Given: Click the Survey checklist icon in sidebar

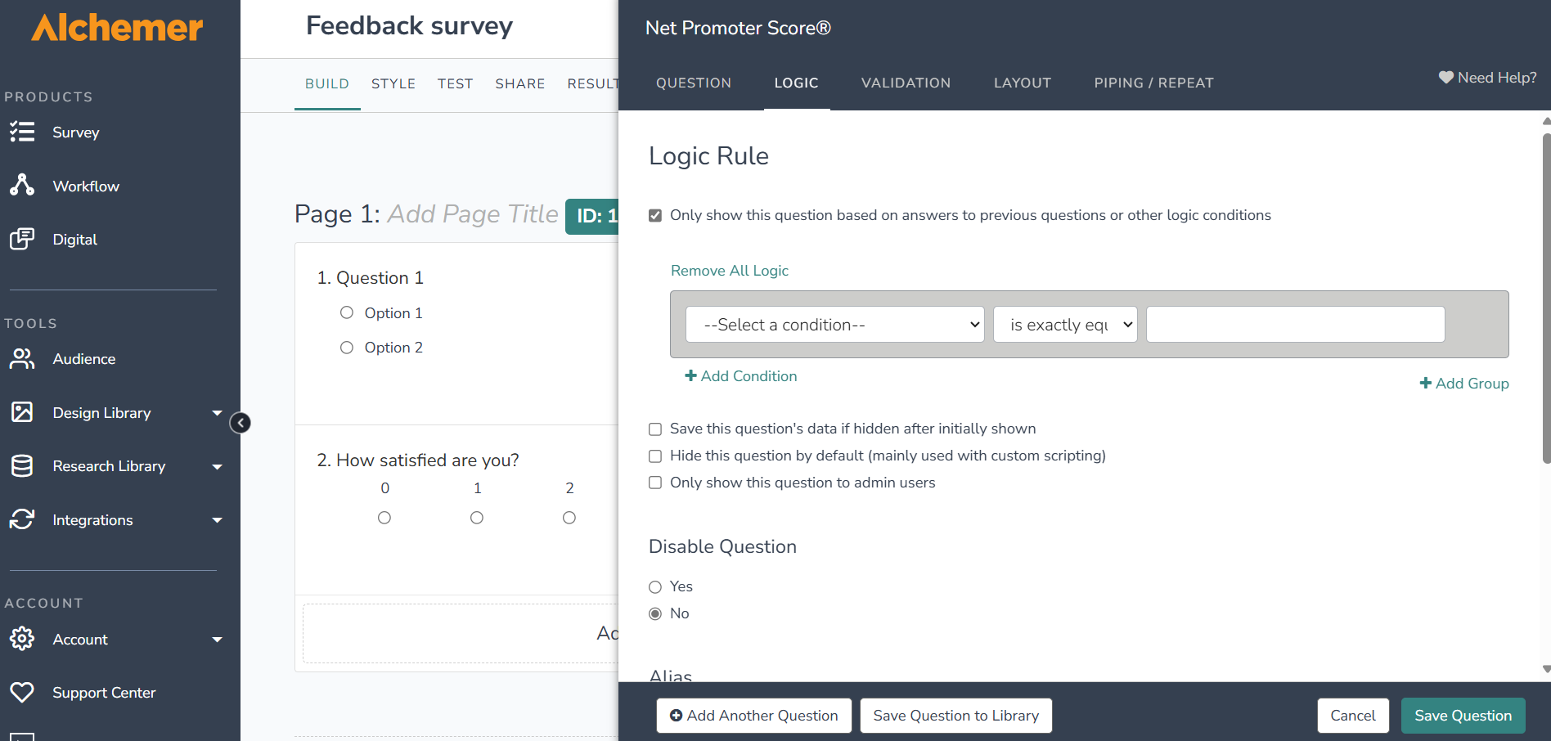Looking at the screenshot, I should 22,132.
